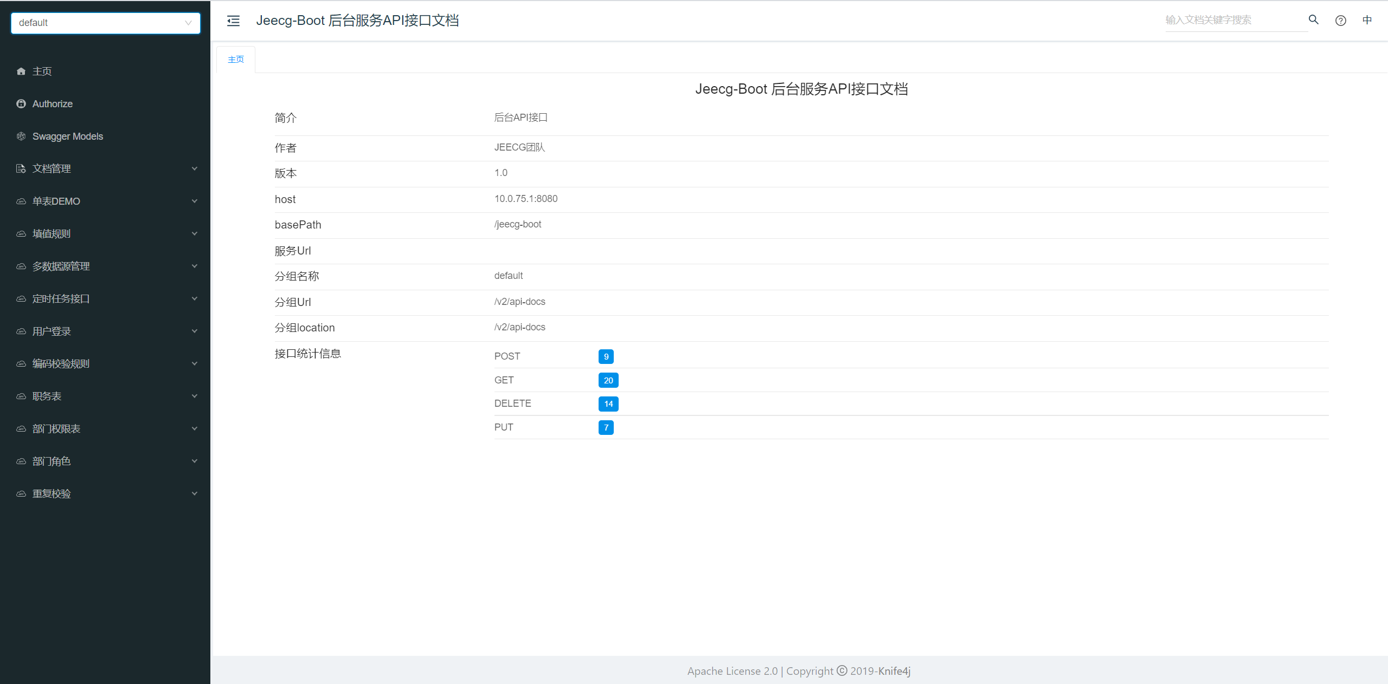Screen dimensions: 1388x684
Task: Open the help question mark icon
Action: [x=1340, y=20]
